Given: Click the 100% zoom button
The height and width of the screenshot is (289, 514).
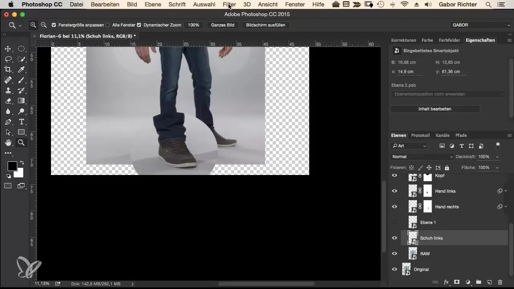Looking at the screenshot, I should tap(194, 25).
